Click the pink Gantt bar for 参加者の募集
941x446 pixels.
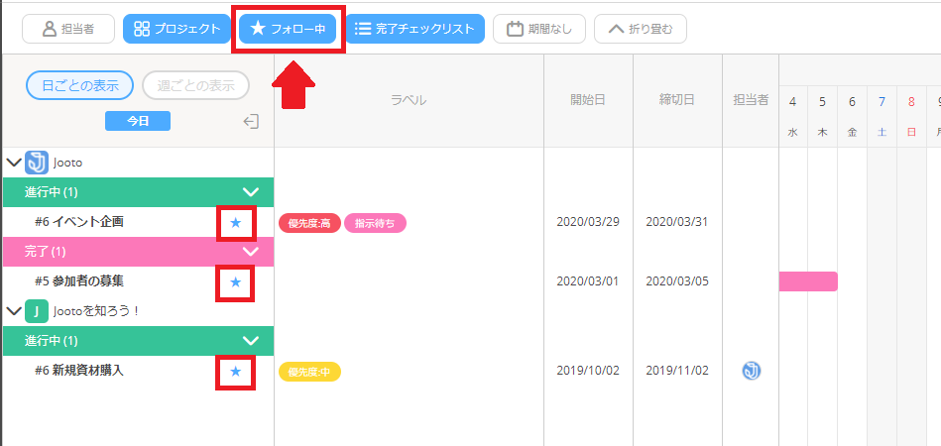coord(808,281)
